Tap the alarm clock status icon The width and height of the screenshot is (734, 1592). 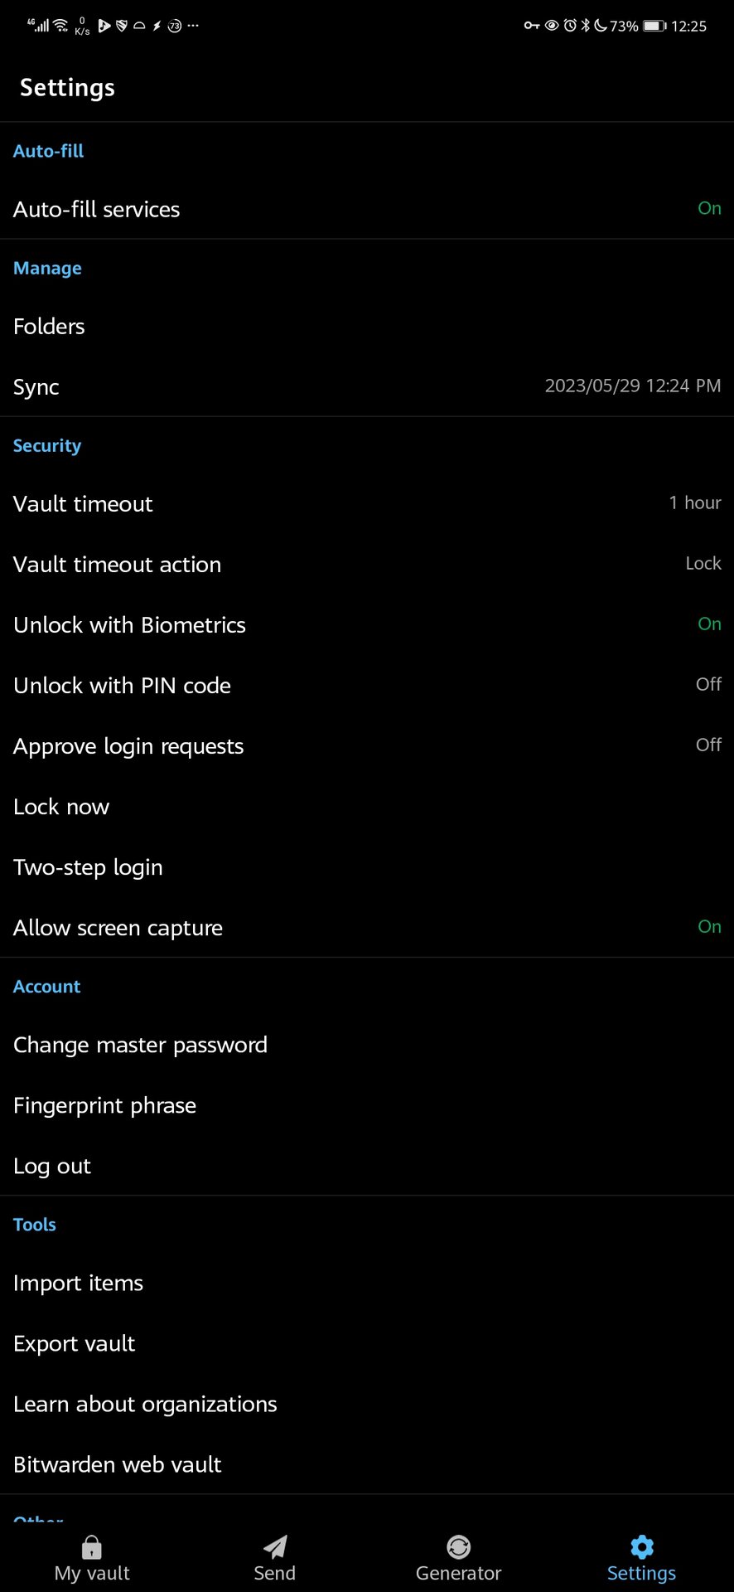coord(570,26)
